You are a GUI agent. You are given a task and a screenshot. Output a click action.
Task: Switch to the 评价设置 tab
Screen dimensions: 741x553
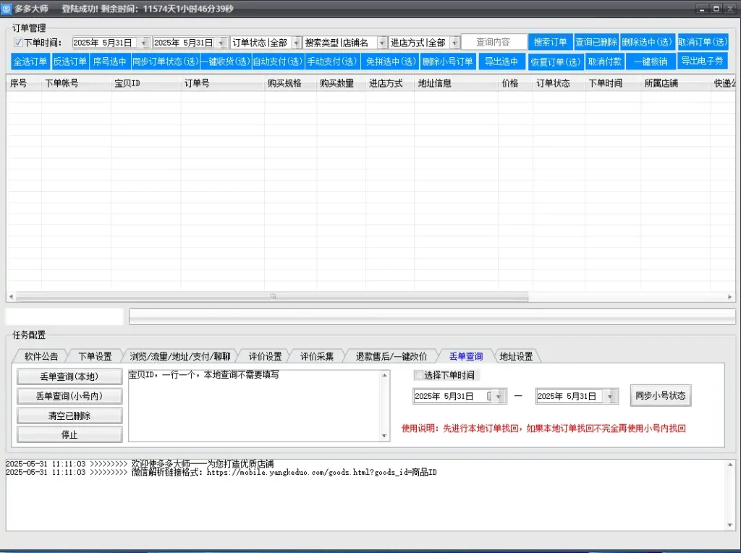click(x=265, y=356)
